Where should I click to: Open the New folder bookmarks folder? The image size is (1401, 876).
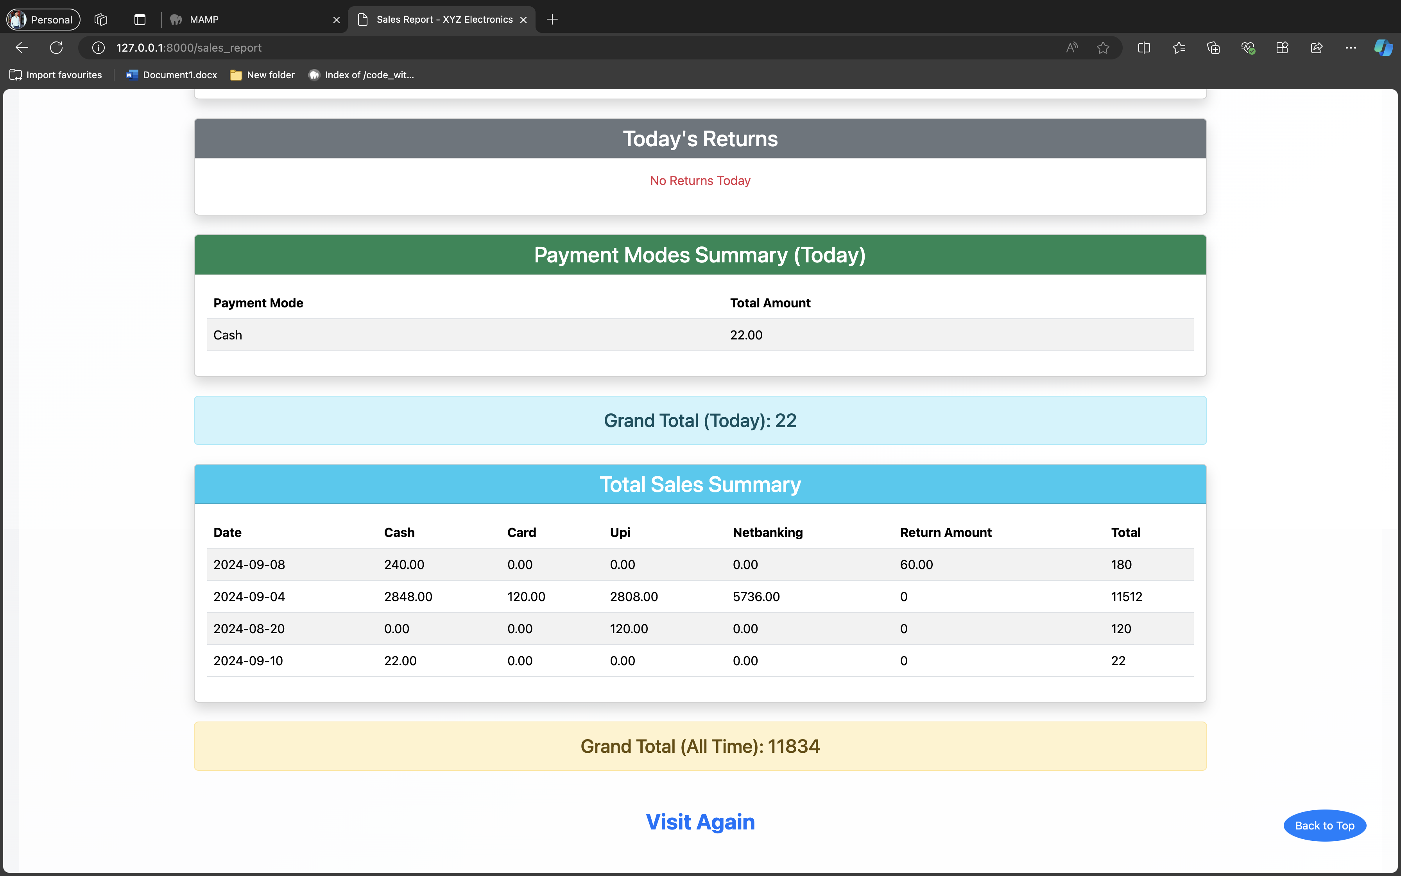262,75
